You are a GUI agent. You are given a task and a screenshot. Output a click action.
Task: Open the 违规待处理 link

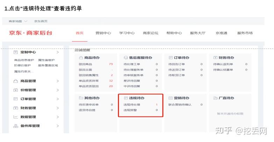(132, 105)
